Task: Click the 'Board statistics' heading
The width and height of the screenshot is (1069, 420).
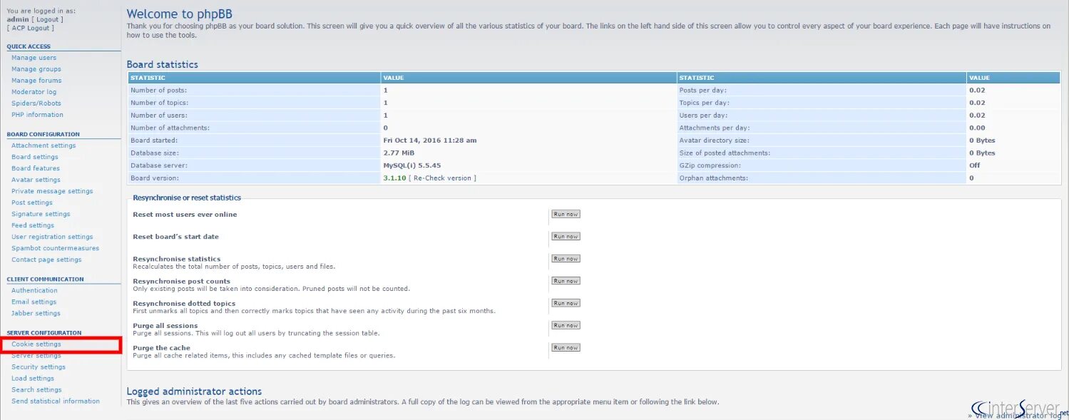Action: (163, 65)
